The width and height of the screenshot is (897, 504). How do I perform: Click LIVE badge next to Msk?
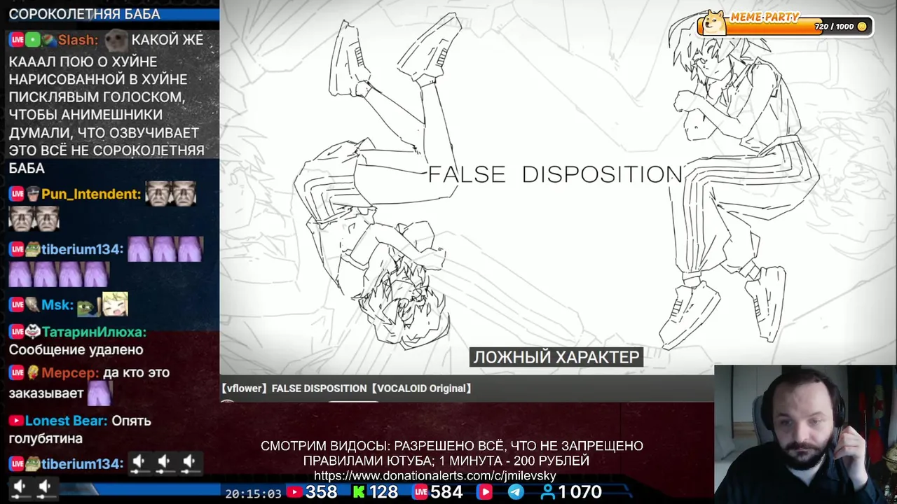click(x=17, y=304)
